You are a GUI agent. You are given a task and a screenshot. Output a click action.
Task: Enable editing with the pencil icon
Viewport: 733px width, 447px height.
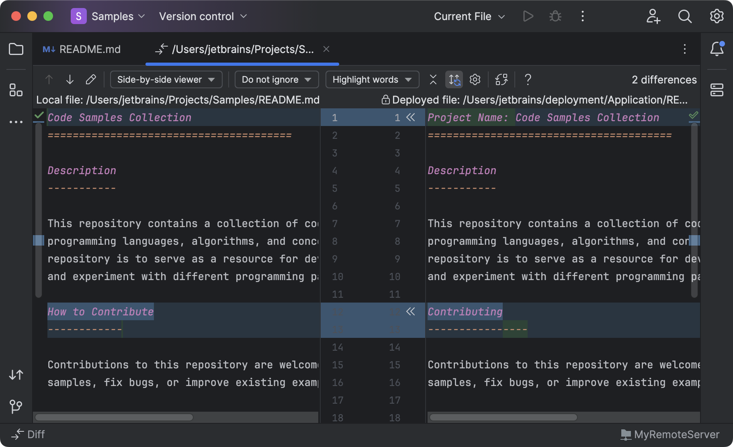[91, 79]
